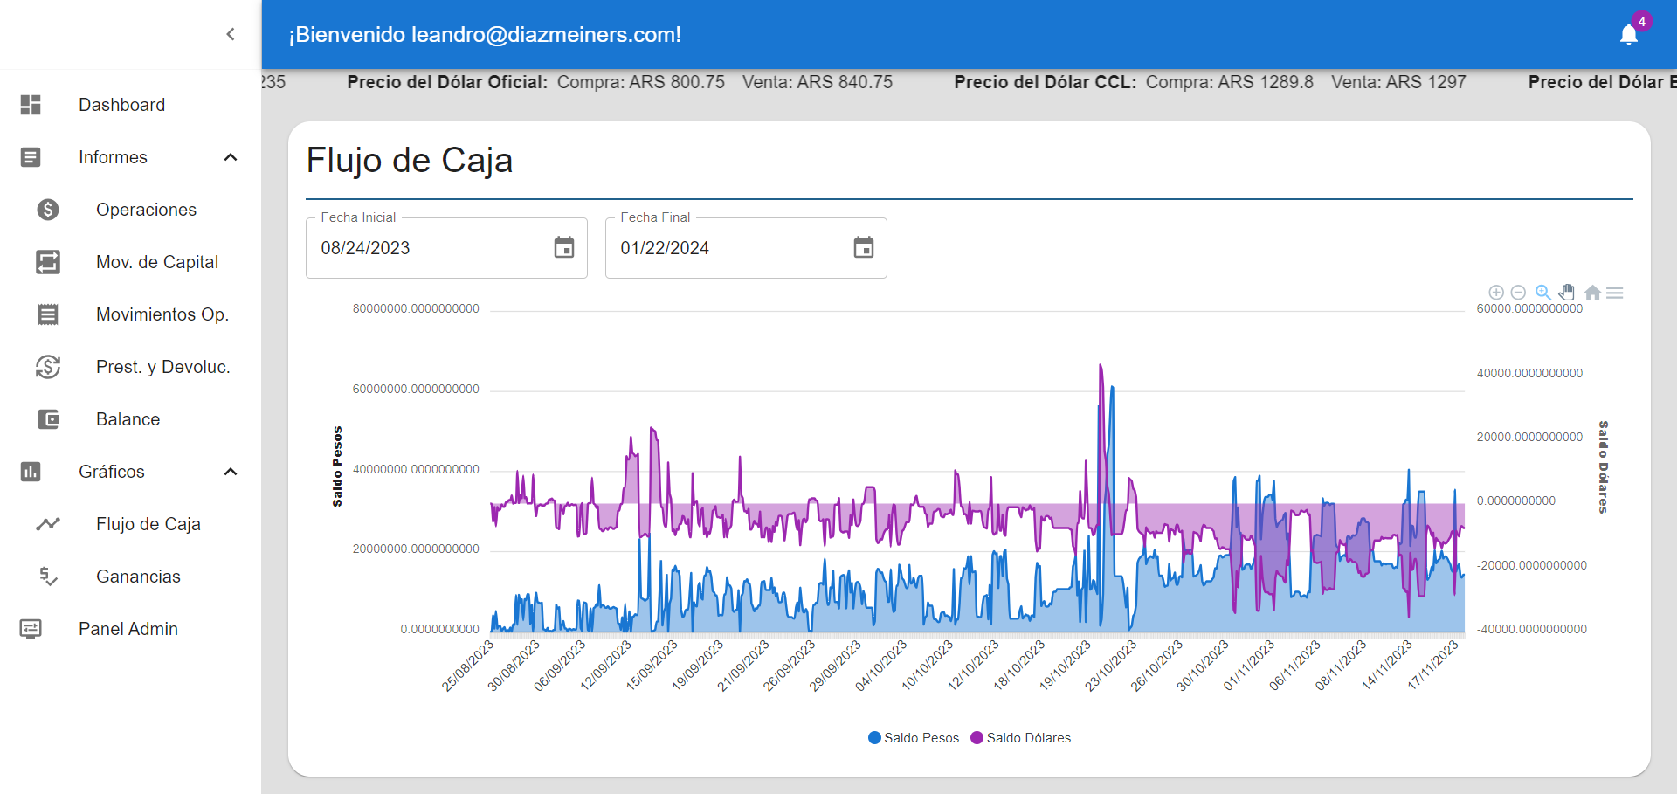Screen dimensions: 1677x794
Task: Click the purple Saldo Dólares legend marker
Action: coord(977,738)
